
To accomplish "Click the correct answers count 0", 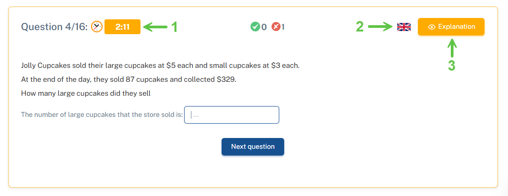I will coord(264,27).
